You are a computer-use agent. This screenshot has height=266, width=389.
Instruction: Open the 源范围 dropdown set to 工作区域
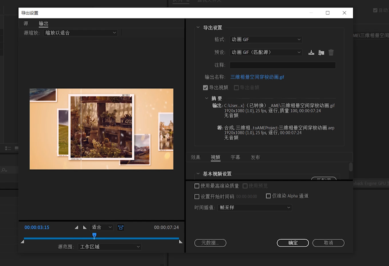point(109,247)
